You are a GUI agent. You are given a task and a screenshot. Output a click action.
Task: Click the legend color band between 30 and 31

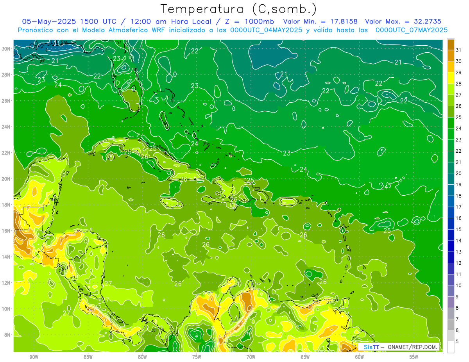point(451,55)
